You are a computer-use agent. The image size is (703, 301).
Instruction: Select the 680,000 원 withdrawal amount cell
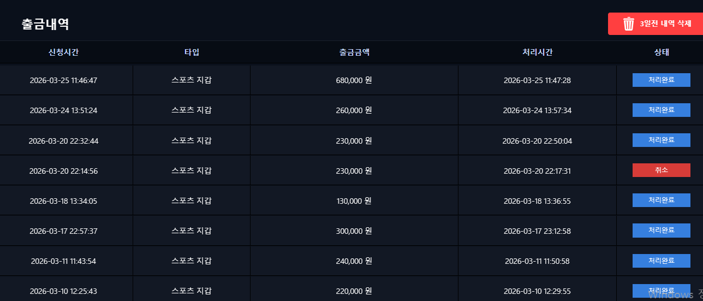pyautogui.click(x=354, y=80)
